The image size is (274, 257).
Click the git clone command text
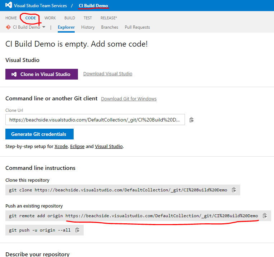pos(118,190)
